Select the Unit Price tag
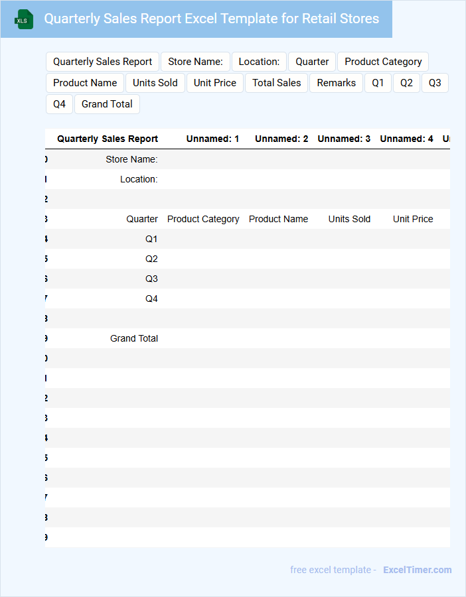The height and width of the screenshot is (597, 466). [x=215, y=83]
